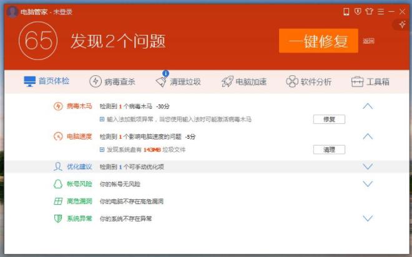The height and width of the screenshot is (257, 412).
Task: Click the shield security icon in title bar
Action: [358, 11]
